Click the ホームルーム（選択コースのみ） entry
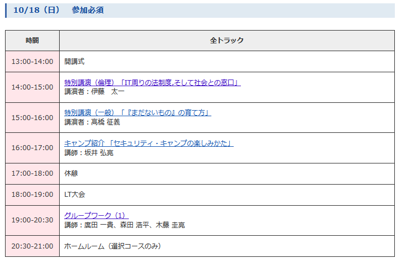 point(113,246)
